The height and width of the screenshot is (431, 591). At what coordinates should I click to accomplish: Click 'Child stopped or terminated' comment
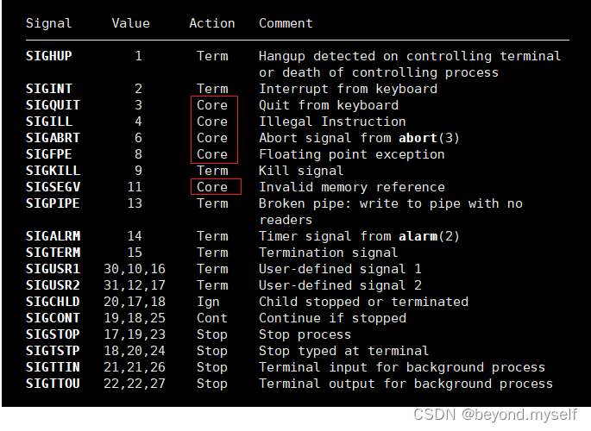pos(363,302)
